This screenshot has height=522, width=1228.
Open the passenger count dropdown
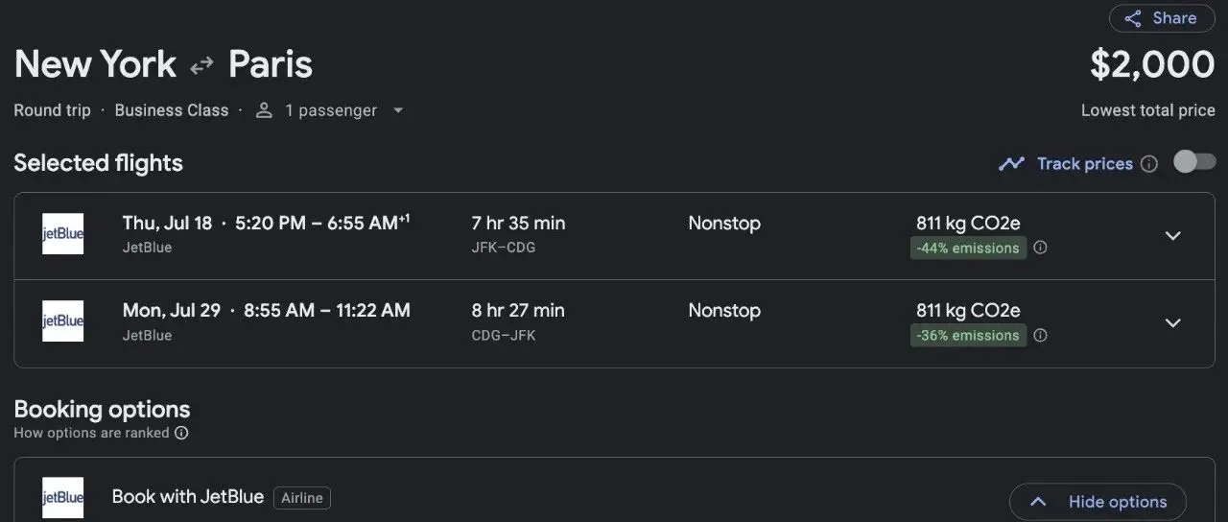(x=398, y=110)
